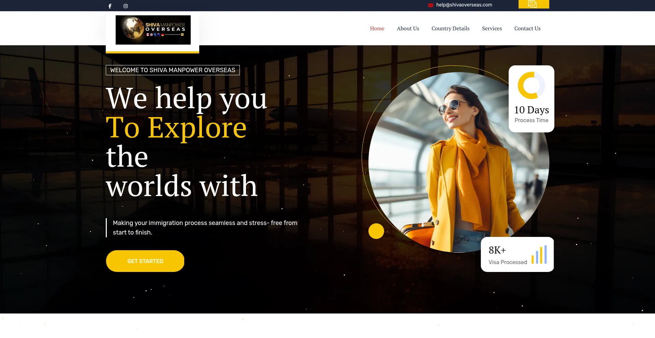This screenshot has width=655, height=338.
Task: Select the 10 Days Process Time card
Action: click(531, 99)
